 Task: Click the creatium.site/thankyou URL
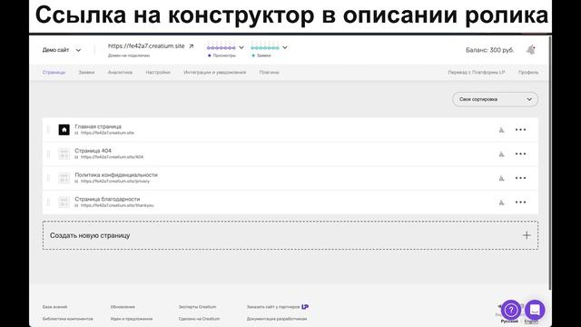pos(117,205)
